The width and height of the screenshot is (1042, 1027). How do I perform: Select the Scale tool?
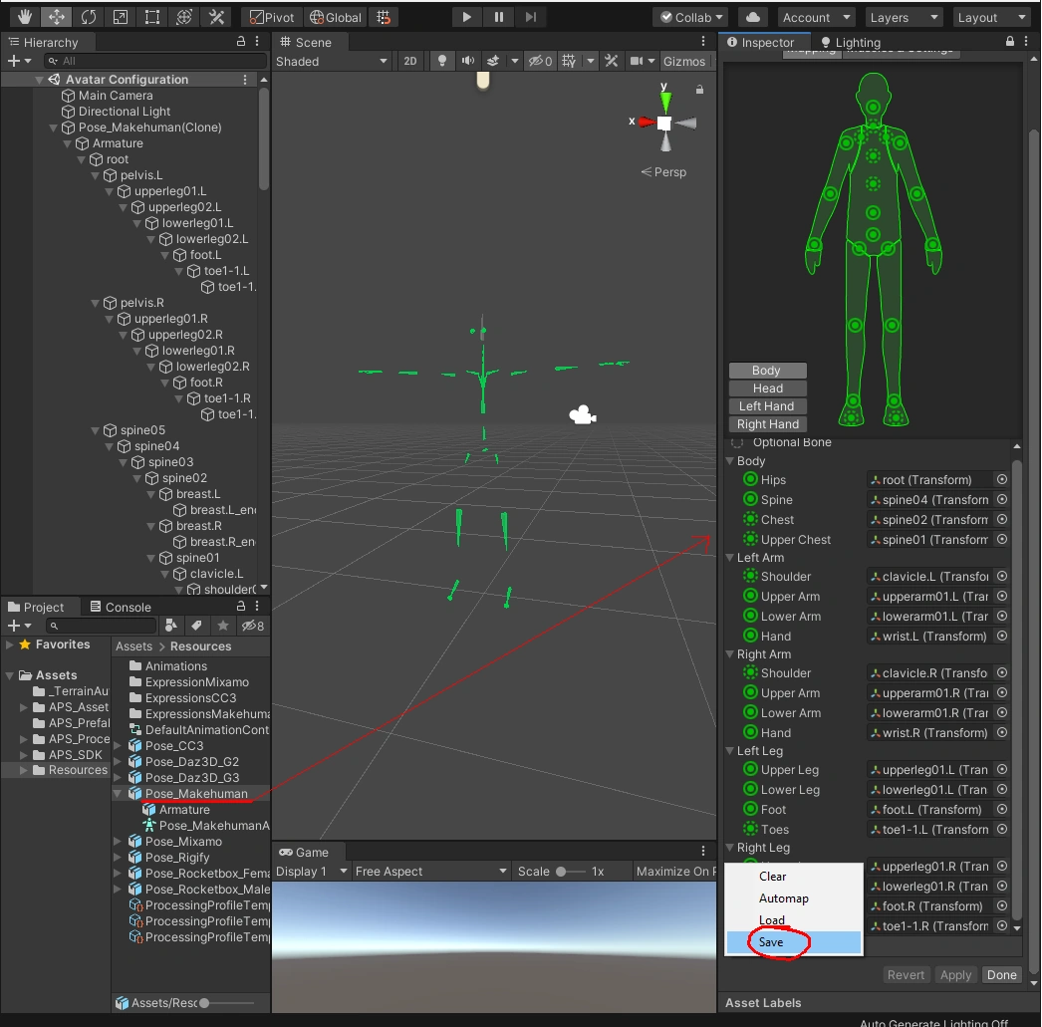[120, 17]
